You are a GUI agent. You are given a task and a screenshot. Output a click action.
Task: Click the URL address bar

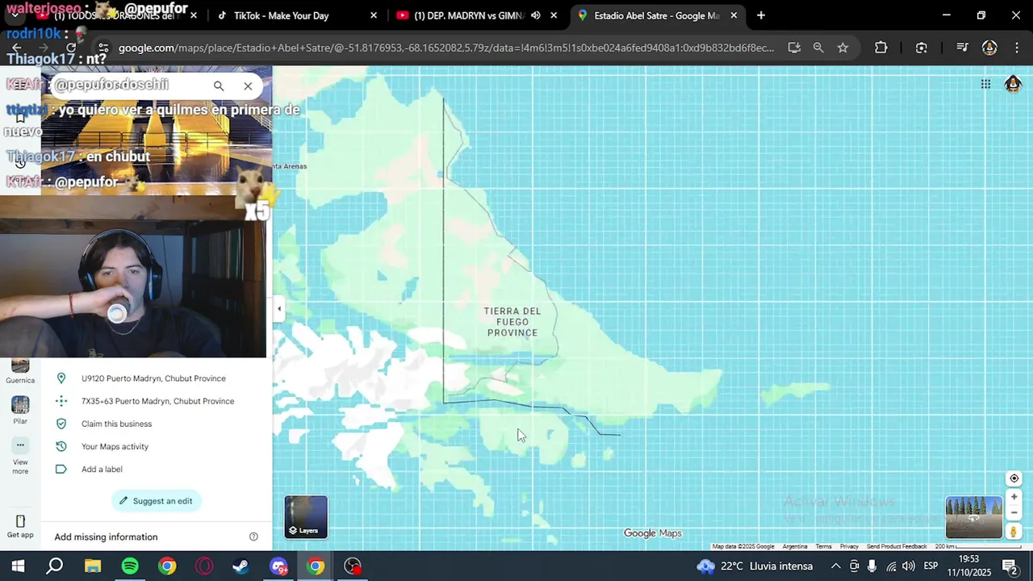(x=445, y=48)
